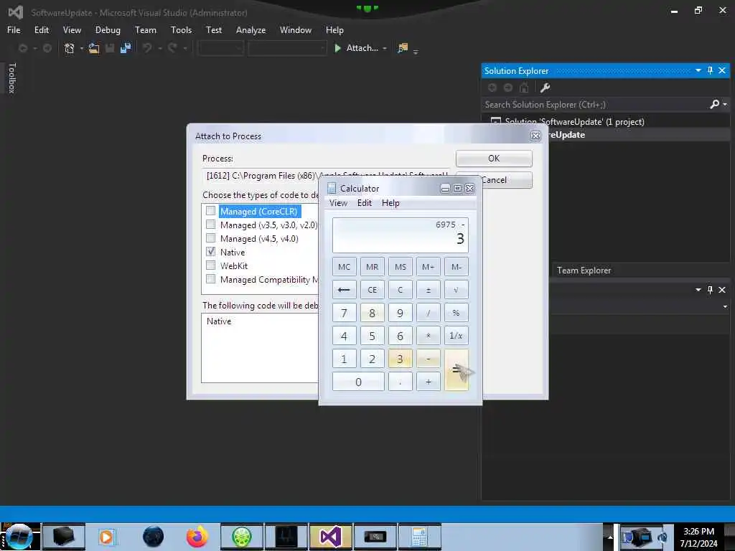Check the Managed Compatibility Mode option
Screen dimensions: 735x551
coord(211,279)
